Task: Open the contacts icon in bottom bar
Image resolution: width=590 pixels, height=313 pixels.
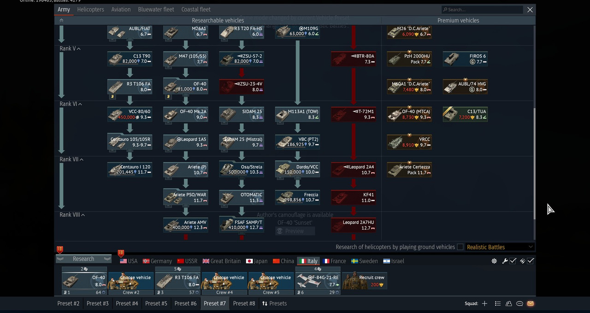Action: coord(509,303)
